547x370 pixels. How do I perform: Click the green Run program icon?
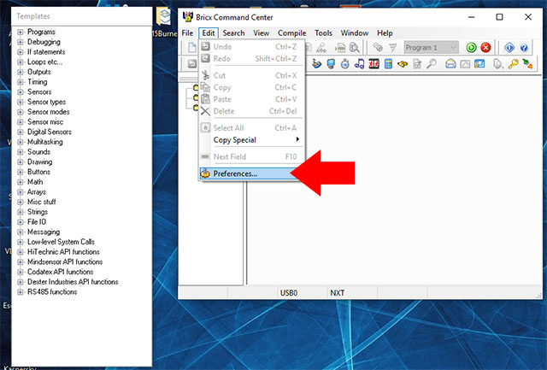[471, 48]
